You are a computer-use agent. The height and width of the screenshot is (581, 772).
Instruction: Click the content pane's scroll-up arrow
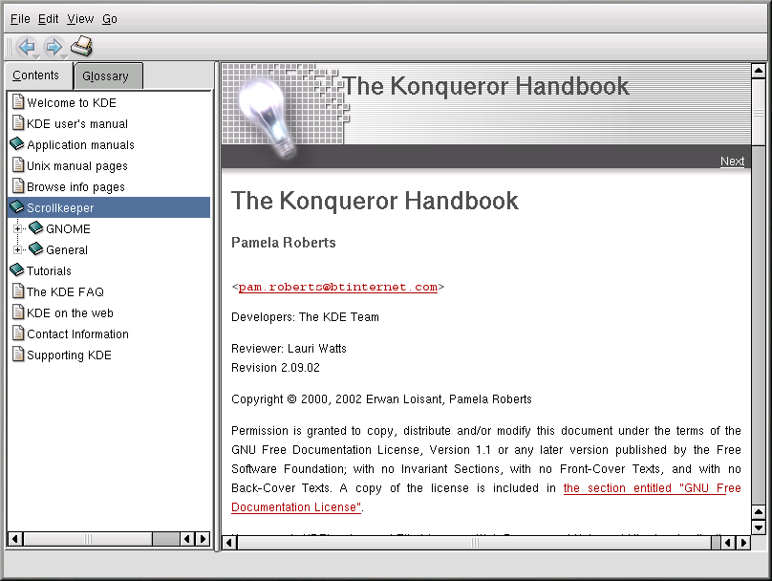(x=759, y=71)
